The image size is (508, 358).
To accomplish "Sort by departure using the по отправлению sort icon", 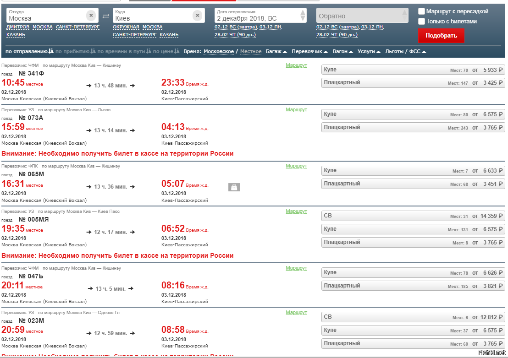I will tap(51, 51).
